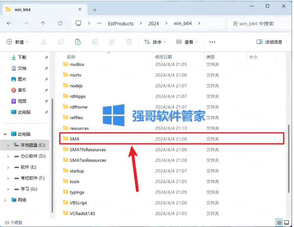The image size is (294, 227).
Task: Close the win_b64 tab
Action: [80, 9]
